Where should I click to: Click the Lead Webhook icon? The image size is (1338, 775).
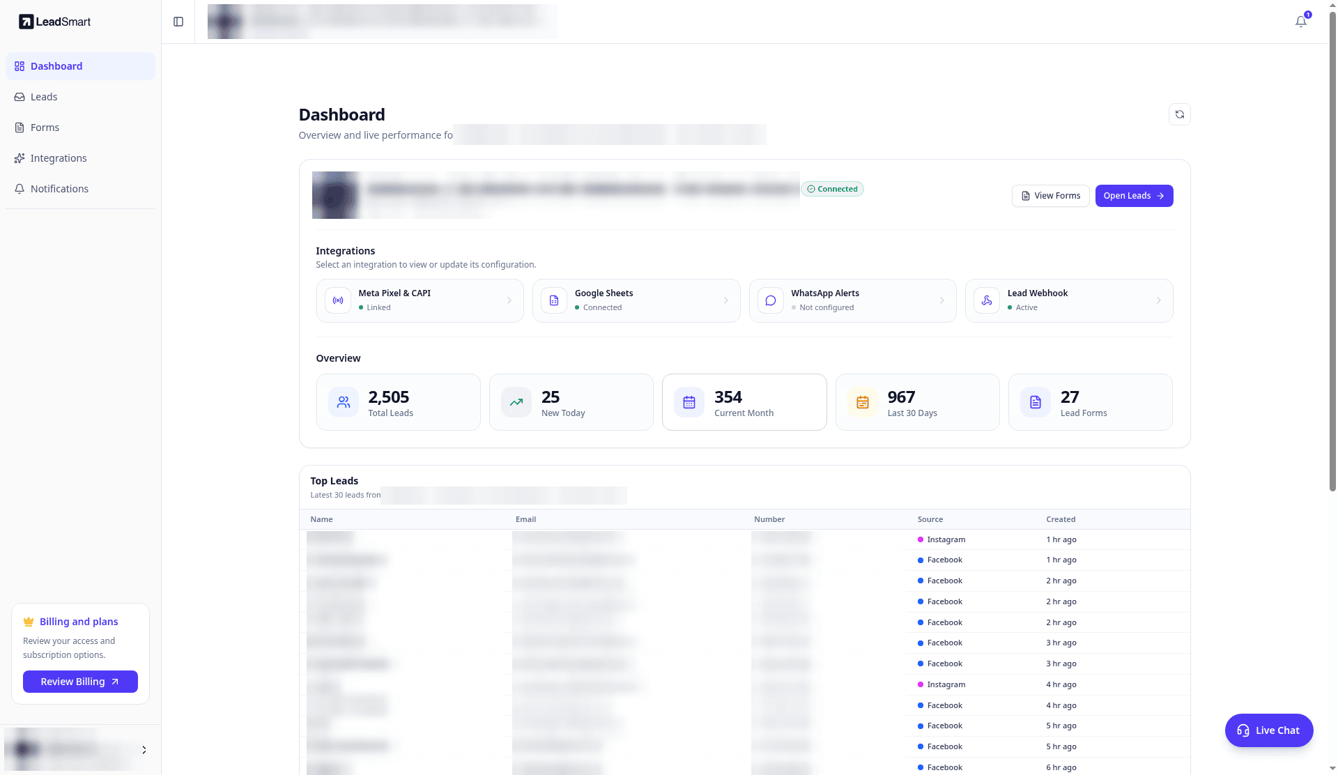[987, 300]
